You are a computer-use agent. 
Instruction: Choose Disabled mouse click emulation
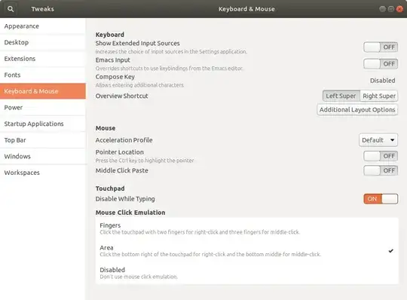pyautogui.click(x=247, y=273)
